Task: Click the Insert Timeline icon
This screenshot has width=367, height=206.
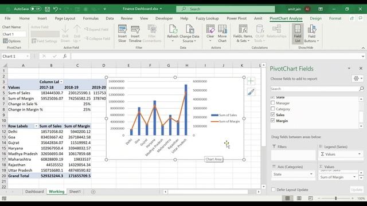Action: 135,34
